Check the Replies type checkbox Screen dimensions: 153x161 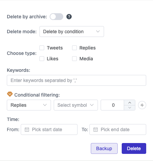pyautogui.click(x=74, y=48)
